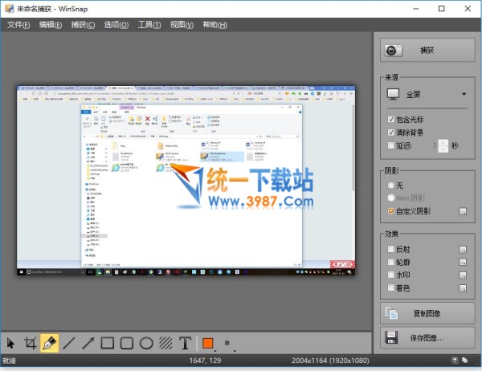
Task: Enable the 反射 effect checkbox
Action: (x=390, y=249)
